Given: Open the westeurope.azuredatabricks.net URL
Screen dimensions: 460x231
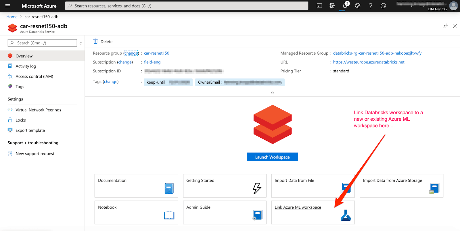Looking at the screenshot, I should 369,62.
